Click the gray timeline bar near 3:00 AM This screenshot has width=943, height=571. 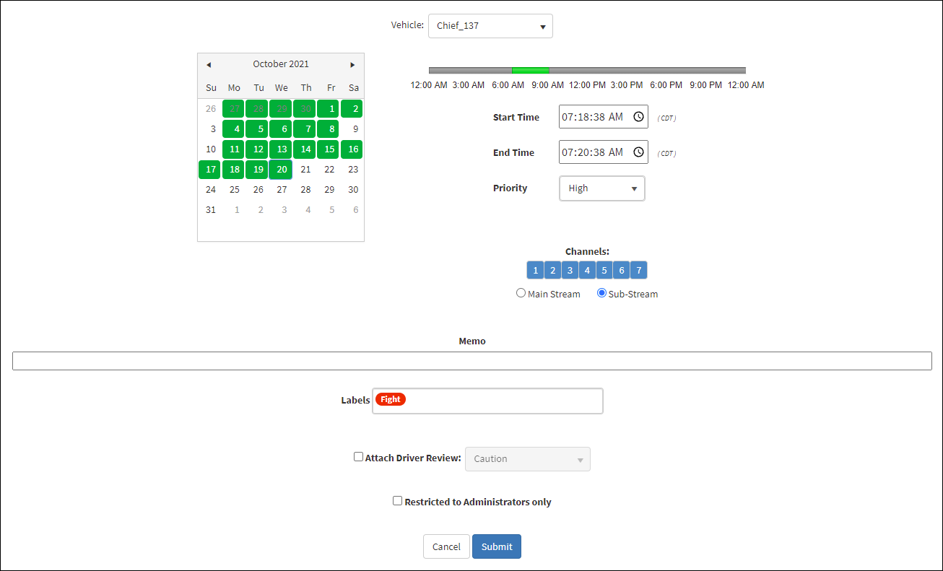point(469,71)
